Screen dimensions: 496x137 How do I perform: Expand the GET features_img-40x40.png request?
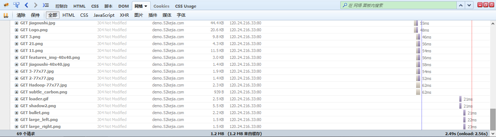[16, 57]
